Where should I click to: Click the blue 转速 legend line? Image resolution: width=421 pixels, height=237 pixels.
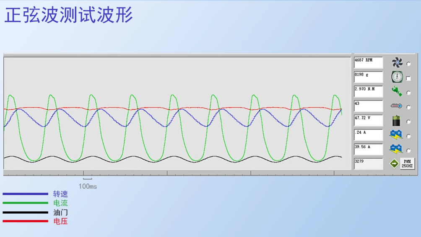pos(25,194)
